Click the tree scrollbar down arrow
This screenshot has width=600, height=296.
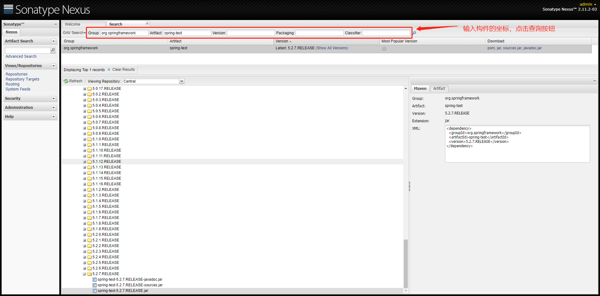(x=406, y=291)
